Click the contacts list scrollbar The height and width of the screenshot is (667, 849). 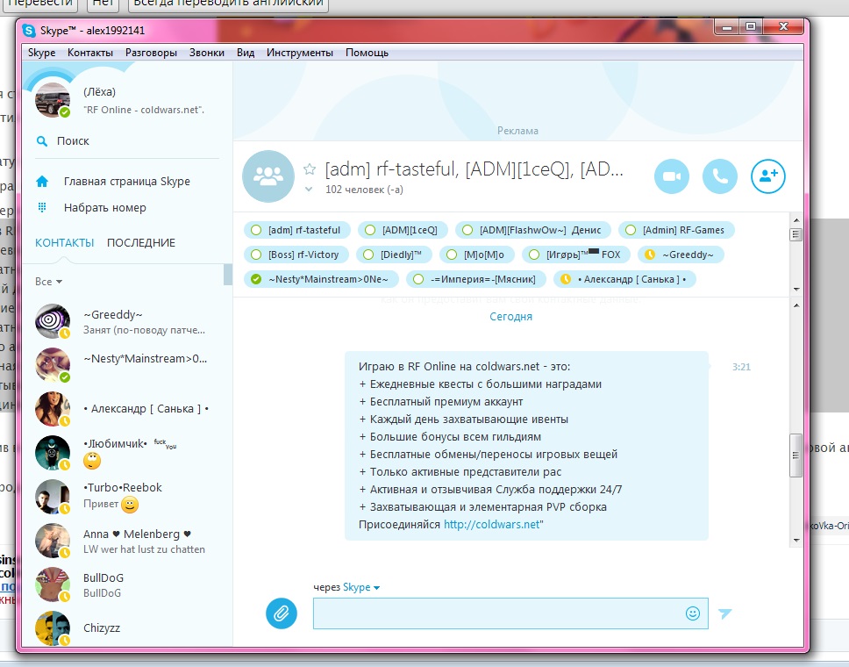point(228,274)
